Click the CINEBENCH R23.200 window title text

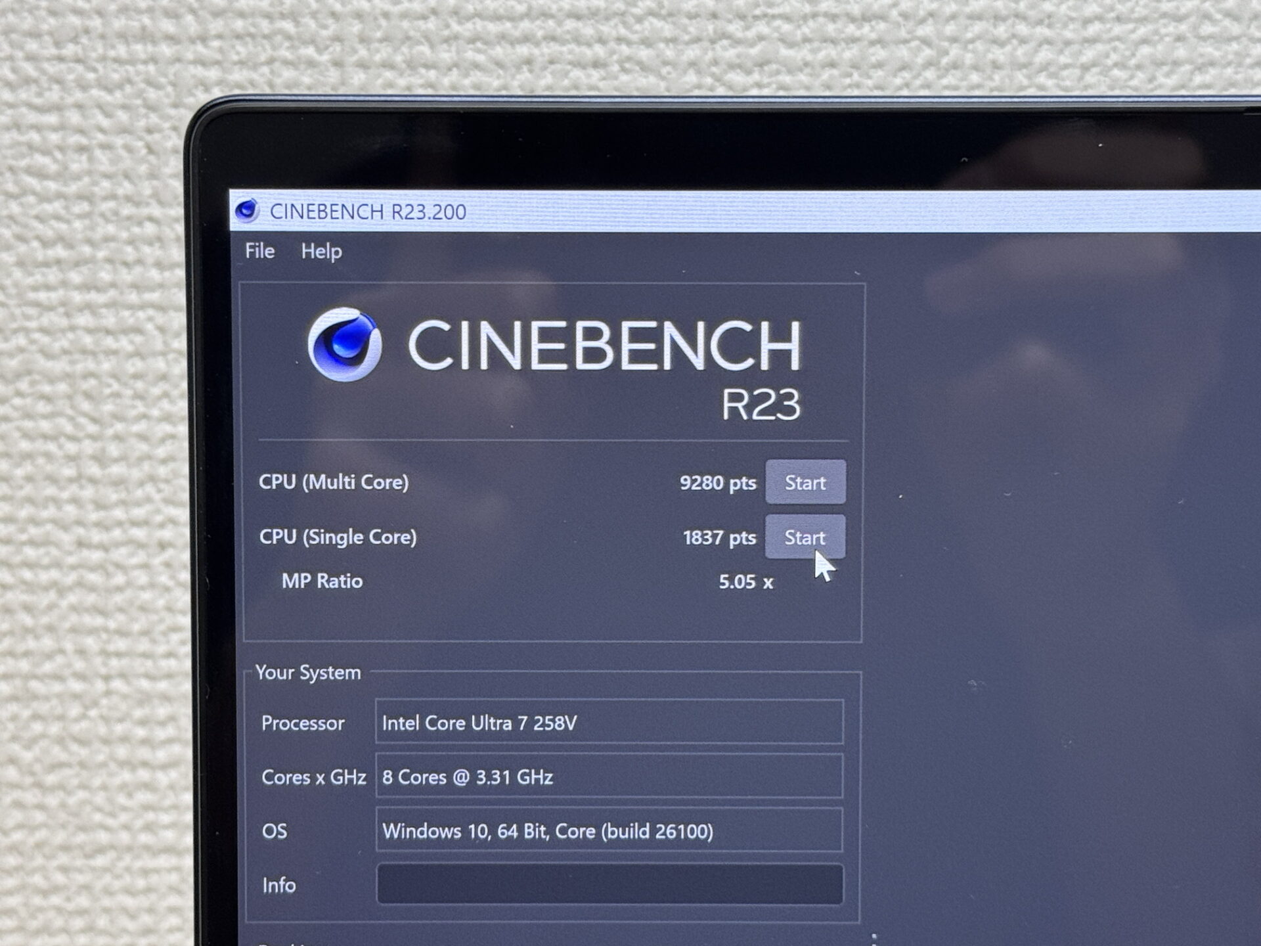[x=368, y=212]
